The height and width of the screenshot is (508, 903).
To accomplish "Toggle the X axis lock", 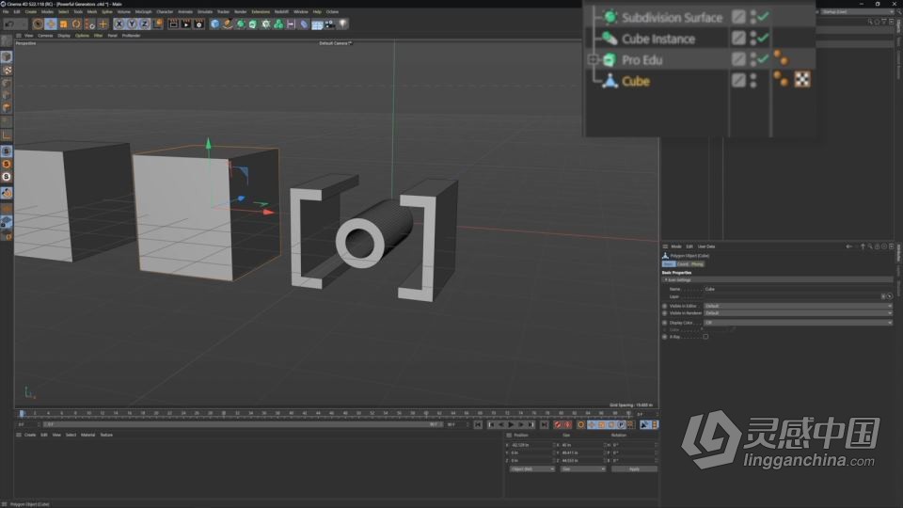I will pyautogui.click(x=119, y=24).
